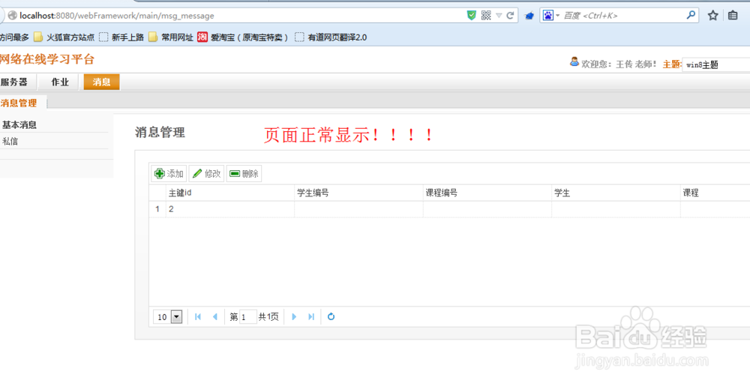This screenshot has width=750, height=386.
Task: Open the 爱淘宝 bookmark
Action: (243, 37)
